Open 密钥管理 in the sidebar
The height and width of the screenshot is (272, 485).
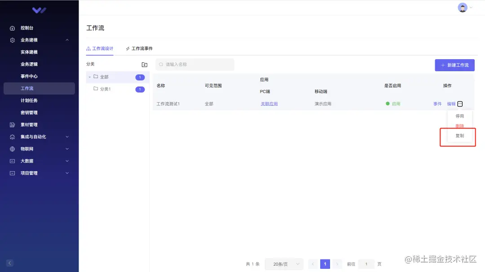click(29, 112)
